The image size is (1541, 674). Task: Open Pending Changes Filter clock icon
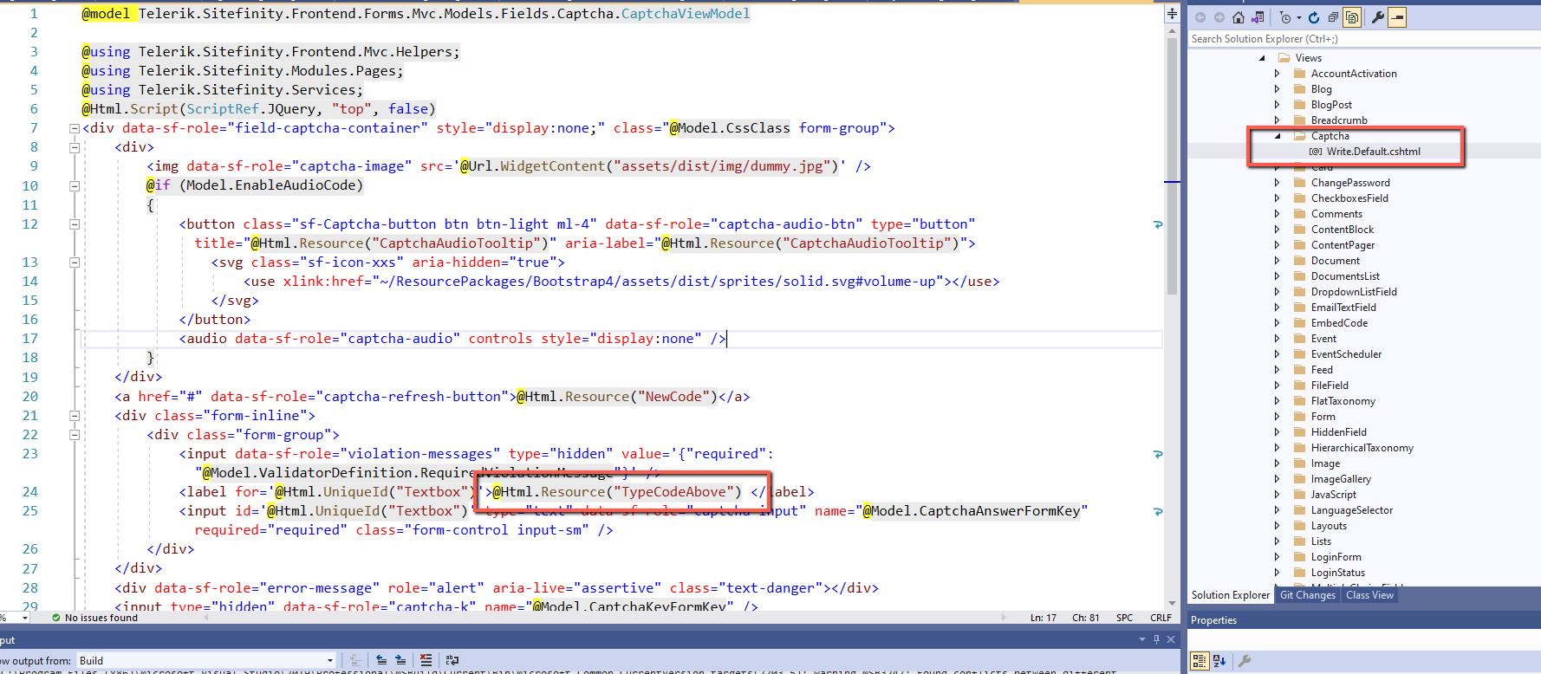coord(1285,17)
